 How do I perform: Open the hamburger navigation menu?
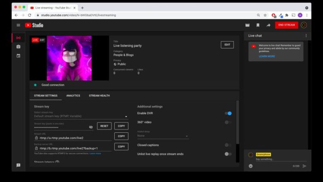click(x=18, y=25)
